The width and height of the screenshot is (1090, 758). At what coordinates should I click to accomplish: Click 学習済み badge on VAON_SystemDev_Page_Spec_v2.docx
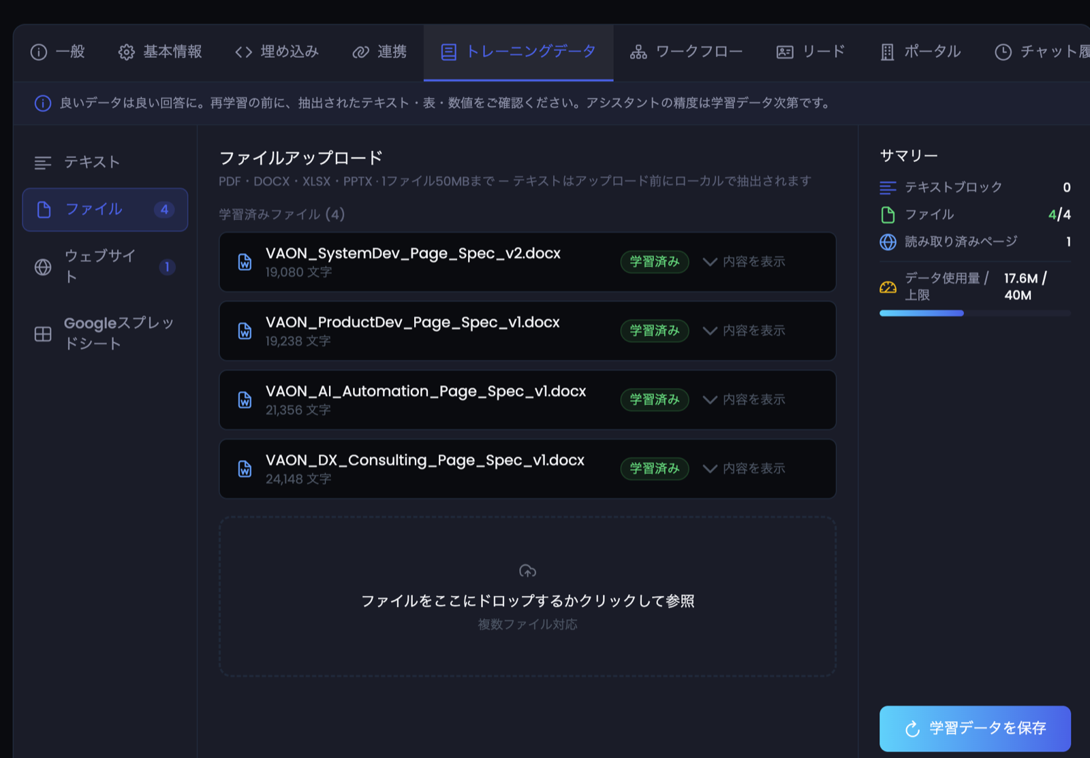pyautogui.click(x=655, y=262)
